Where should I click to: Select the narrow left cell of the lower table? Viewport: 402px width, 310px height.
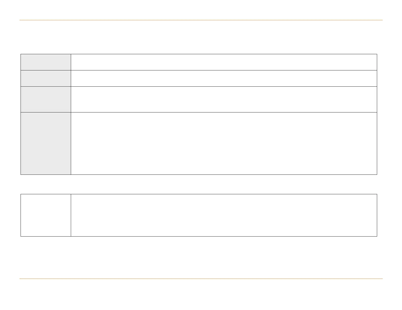(46, 215)
